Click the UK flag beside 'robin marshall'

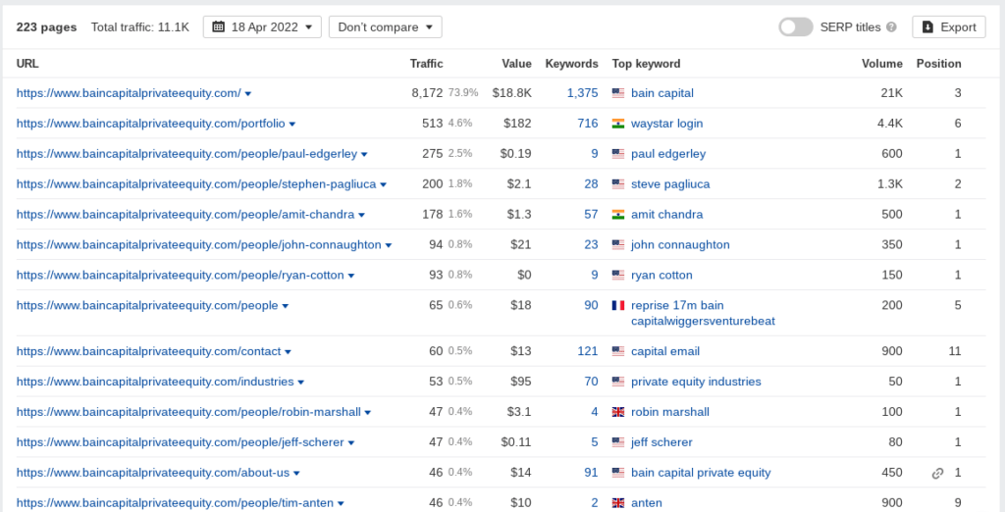click(x=618, y=412)
